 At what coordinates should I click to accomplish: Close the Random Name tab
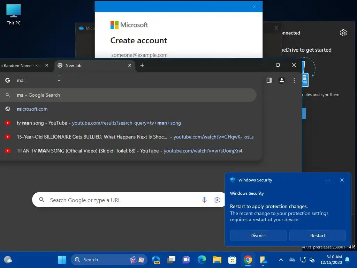[47, 65]
